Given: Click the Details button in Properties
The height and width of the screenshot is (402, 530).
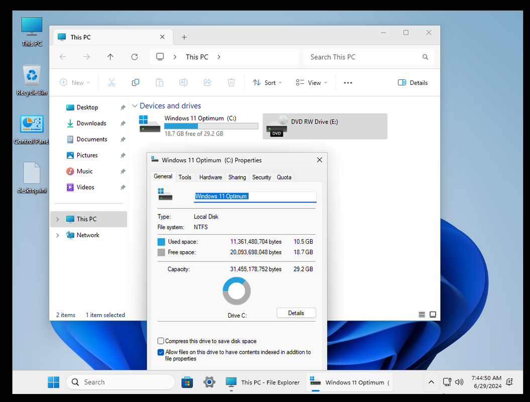Looking at the screenshot, I should pos(296,313).
